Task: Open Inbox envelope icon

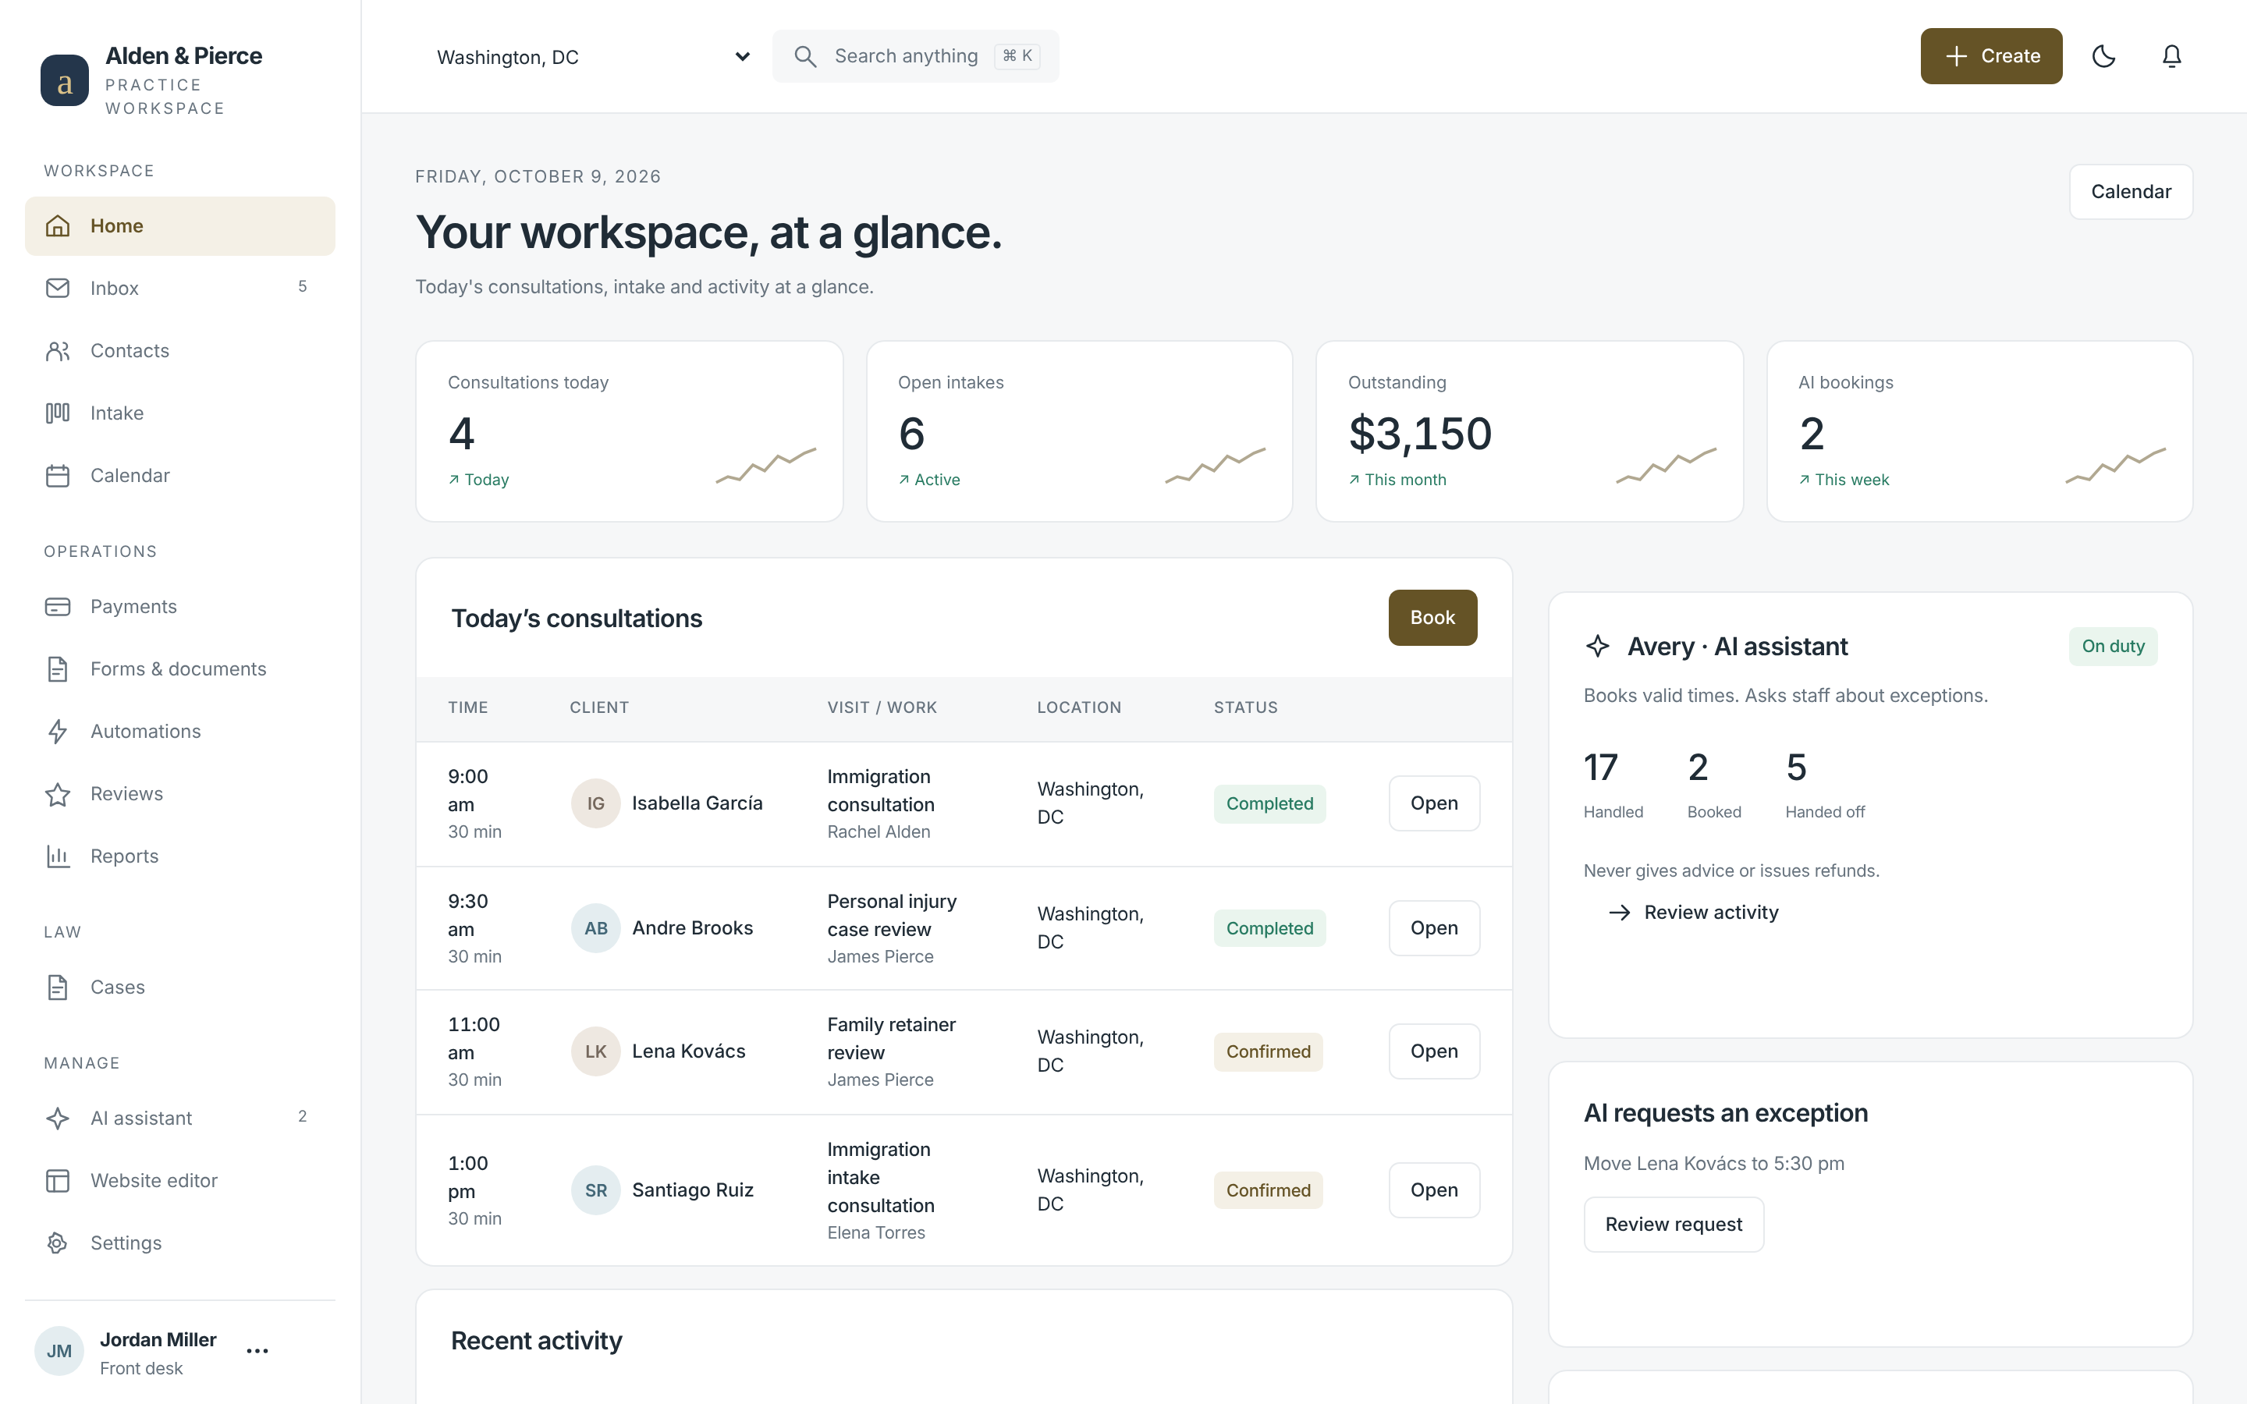Action: click(x=58, y=288)
